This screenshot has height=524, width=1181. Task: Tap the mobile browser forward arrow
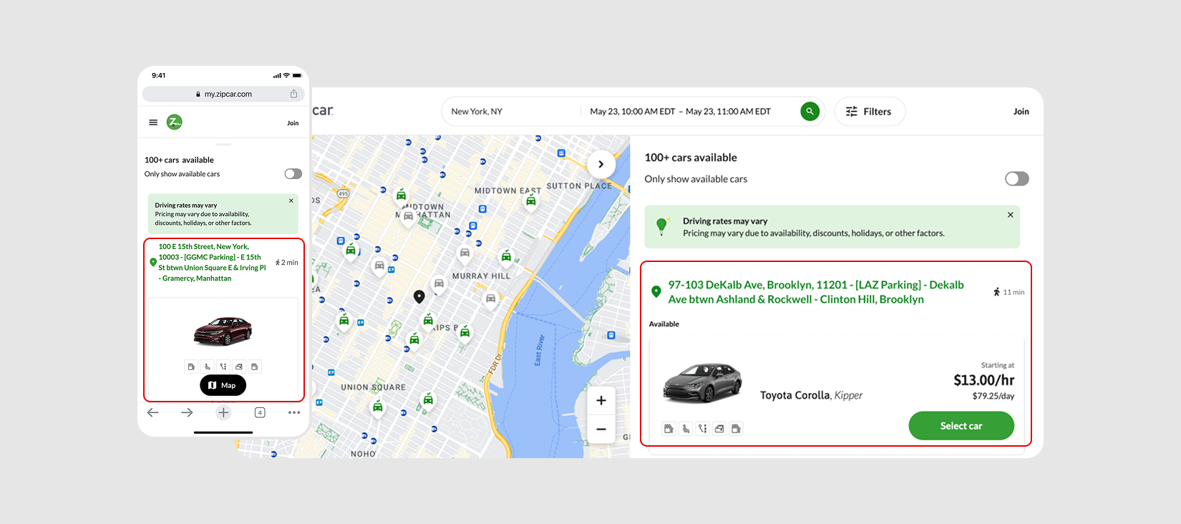click(187, 412)
